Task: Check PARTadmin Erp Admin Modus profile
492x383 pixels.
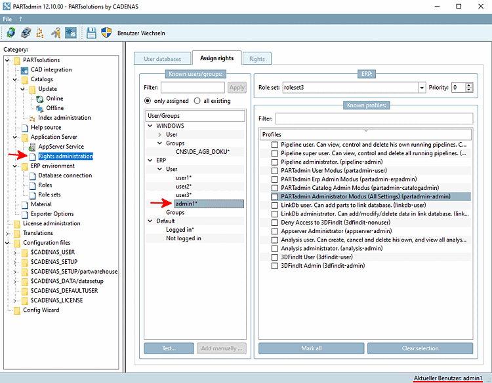Action: (x=275, y=179)
